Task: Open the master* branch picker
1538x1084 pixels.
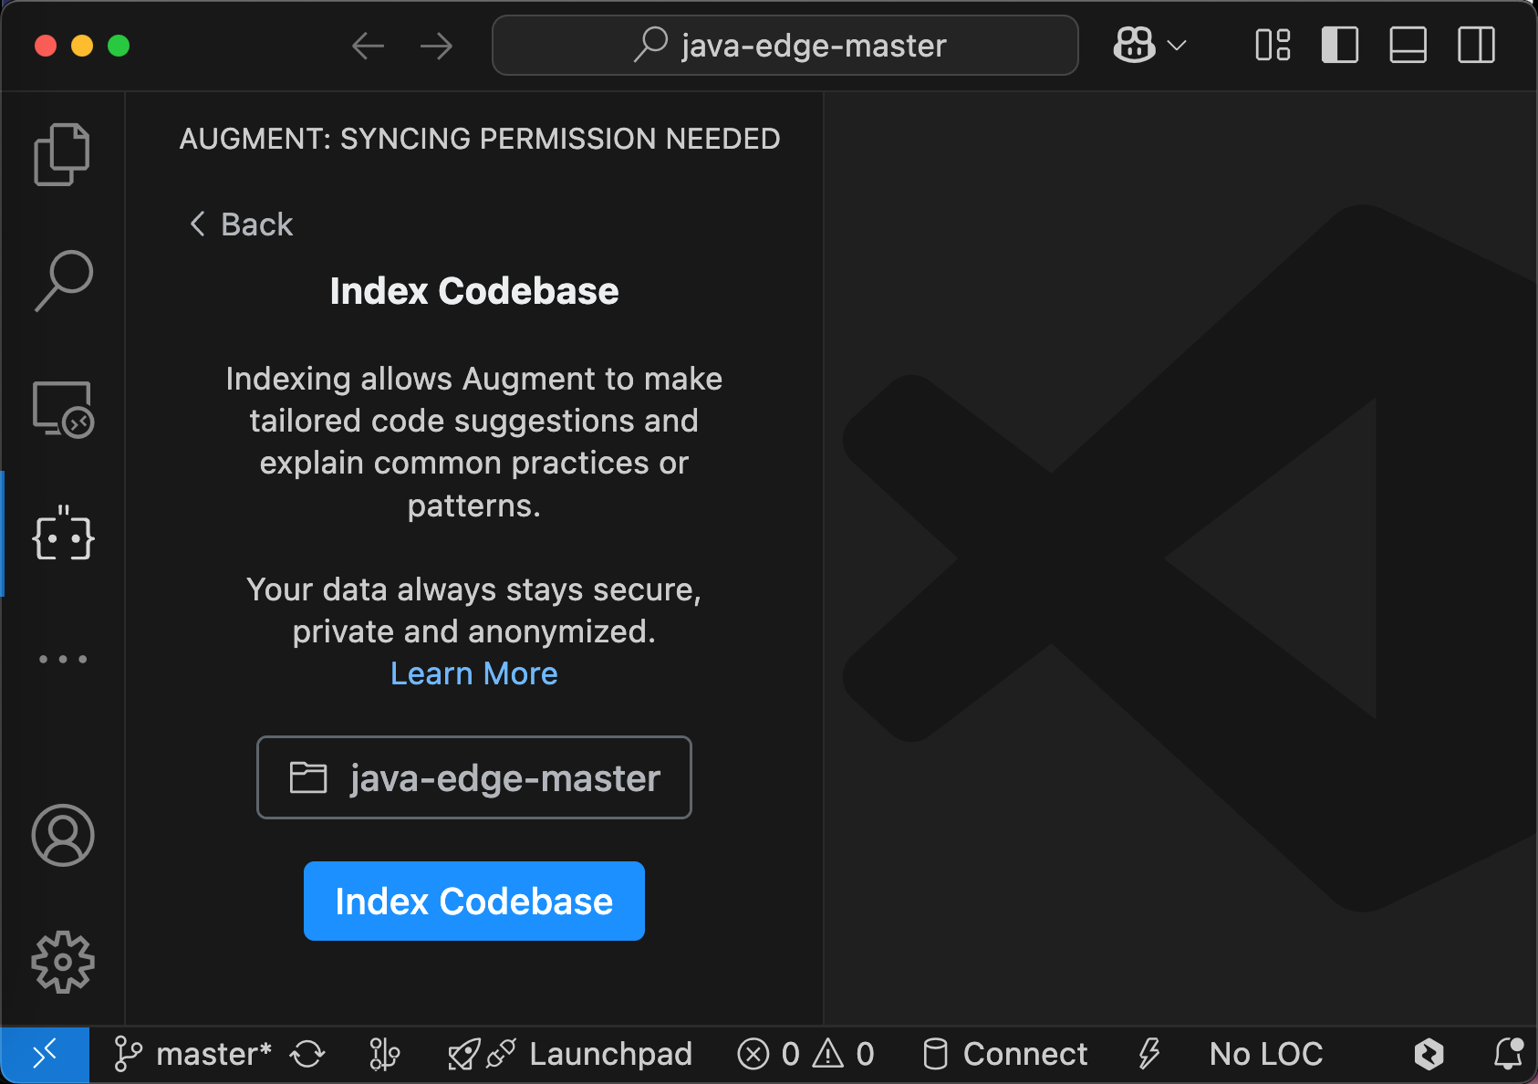Action: tap(192, 1054)
